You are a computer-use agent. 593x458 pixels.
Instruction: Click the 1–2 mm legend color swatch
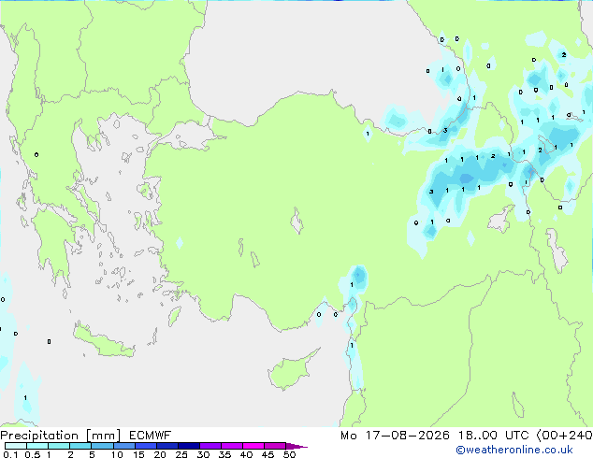59,446
